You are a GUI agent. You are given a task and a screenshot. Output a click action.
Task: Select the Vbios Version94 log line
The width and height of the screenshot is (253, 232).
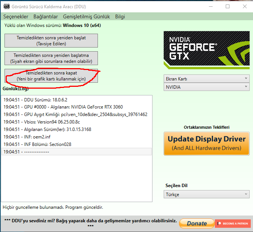77,122
